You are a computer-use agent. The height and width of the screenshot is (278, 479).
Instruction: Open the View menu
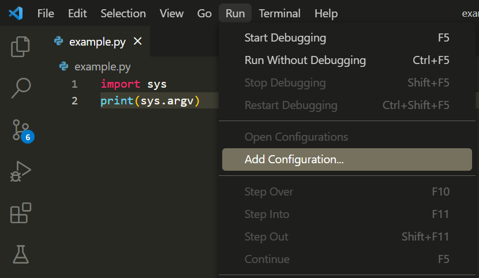171,13
